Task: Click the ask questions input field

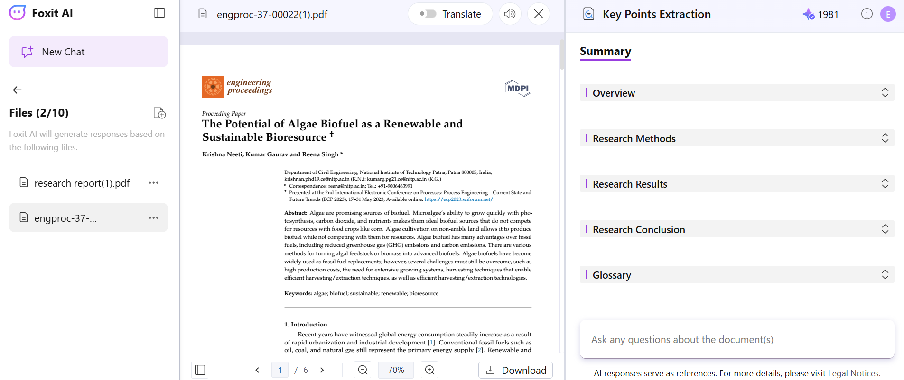Action: pos(737,339)
